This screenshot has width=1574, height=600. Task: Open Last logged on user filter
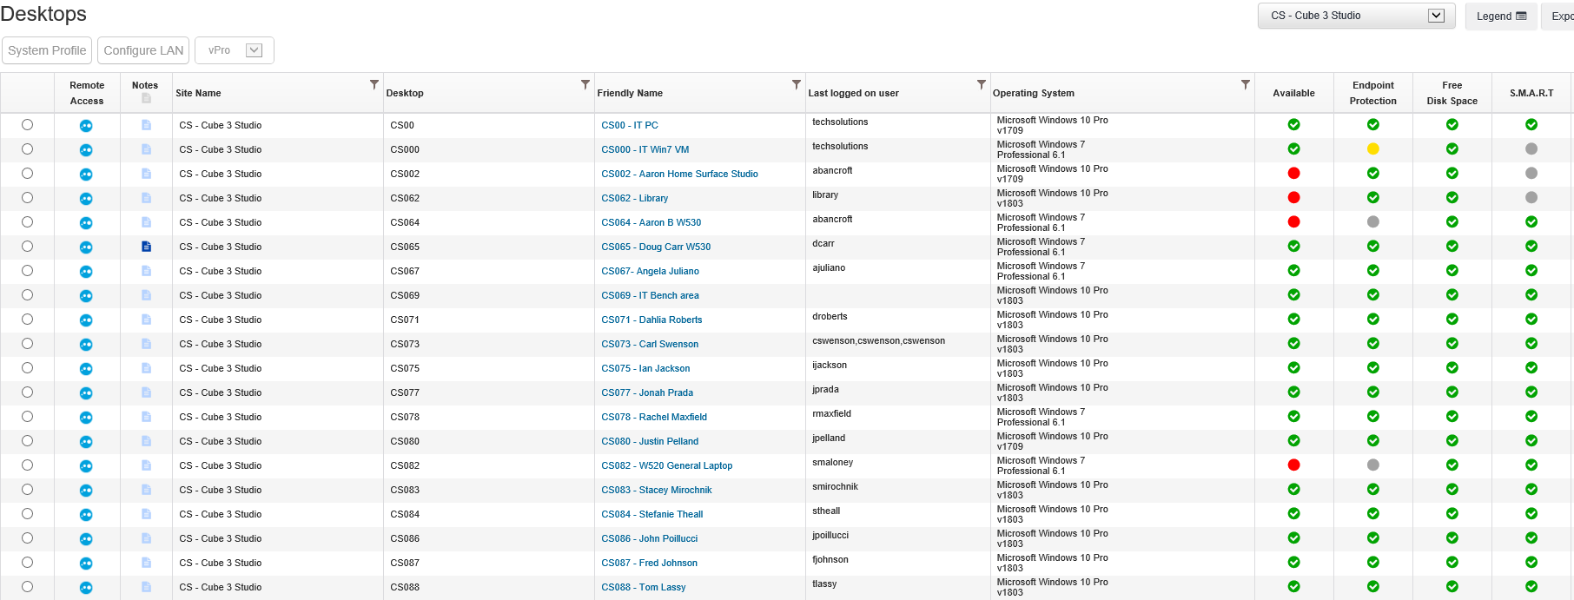[x=982, y=84]
